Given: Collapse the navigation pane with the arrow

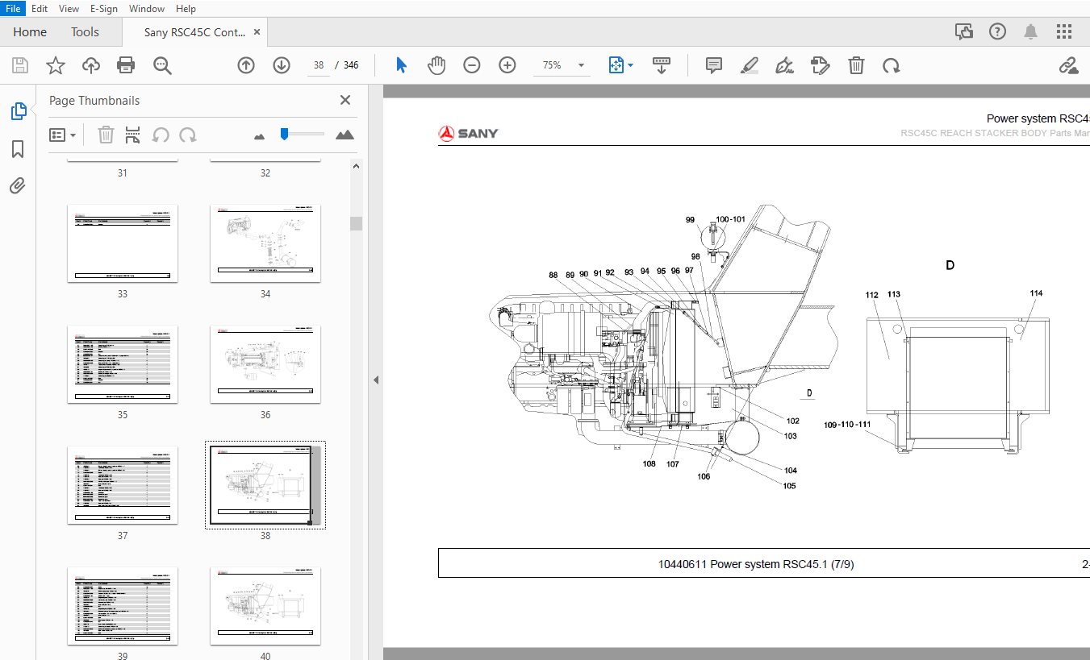Looking at the screenshot, I should click(375, 380).
